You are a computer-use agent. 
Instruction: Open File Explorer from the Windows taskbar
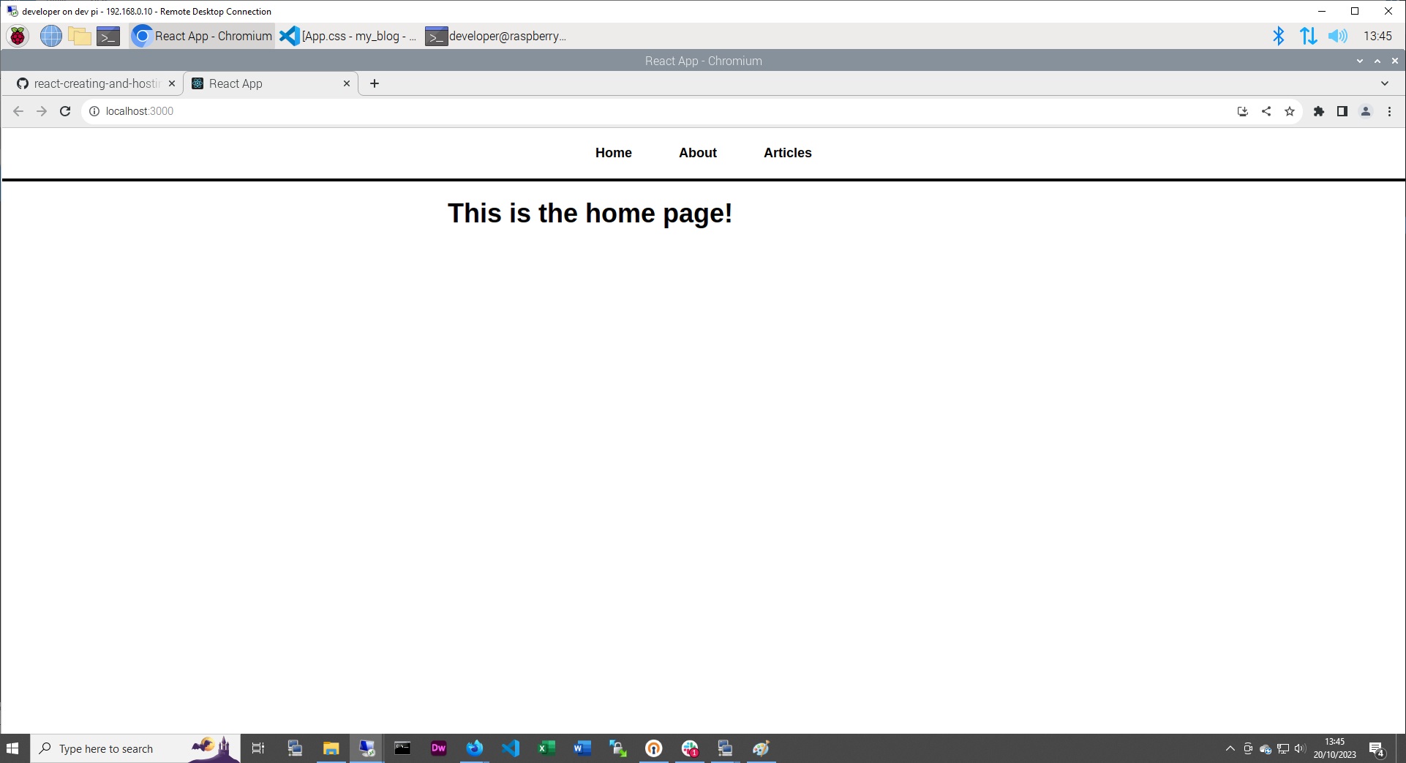pos(331,748)
